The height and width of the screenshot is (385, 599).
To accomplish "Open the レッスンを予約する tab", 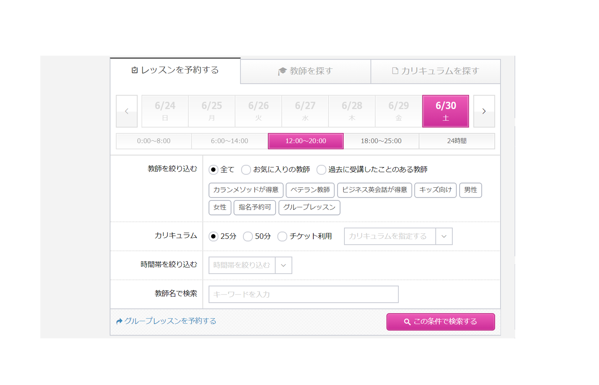I will click(x=175, y=71).
